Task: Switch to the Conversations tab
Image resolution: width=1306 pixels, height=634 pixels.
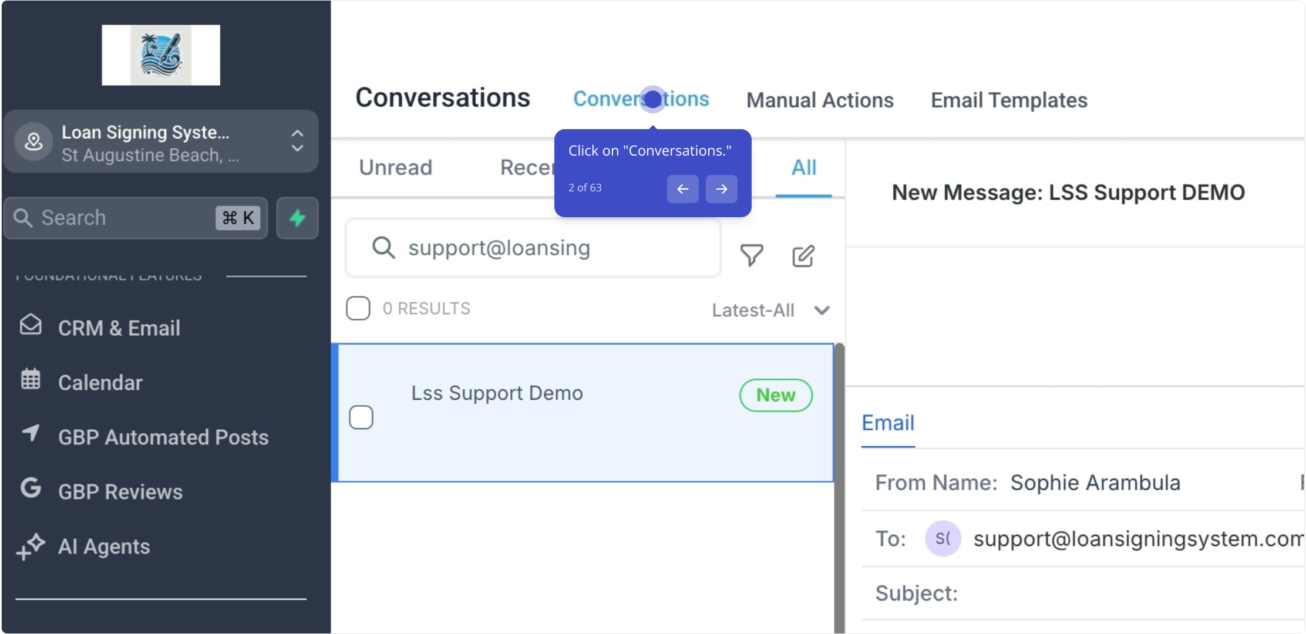Action: [641, 99]
